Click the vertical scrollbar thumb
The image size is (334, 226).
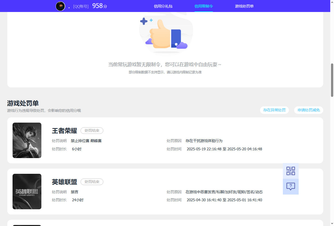pyautogui.click(x=332, y=80)
